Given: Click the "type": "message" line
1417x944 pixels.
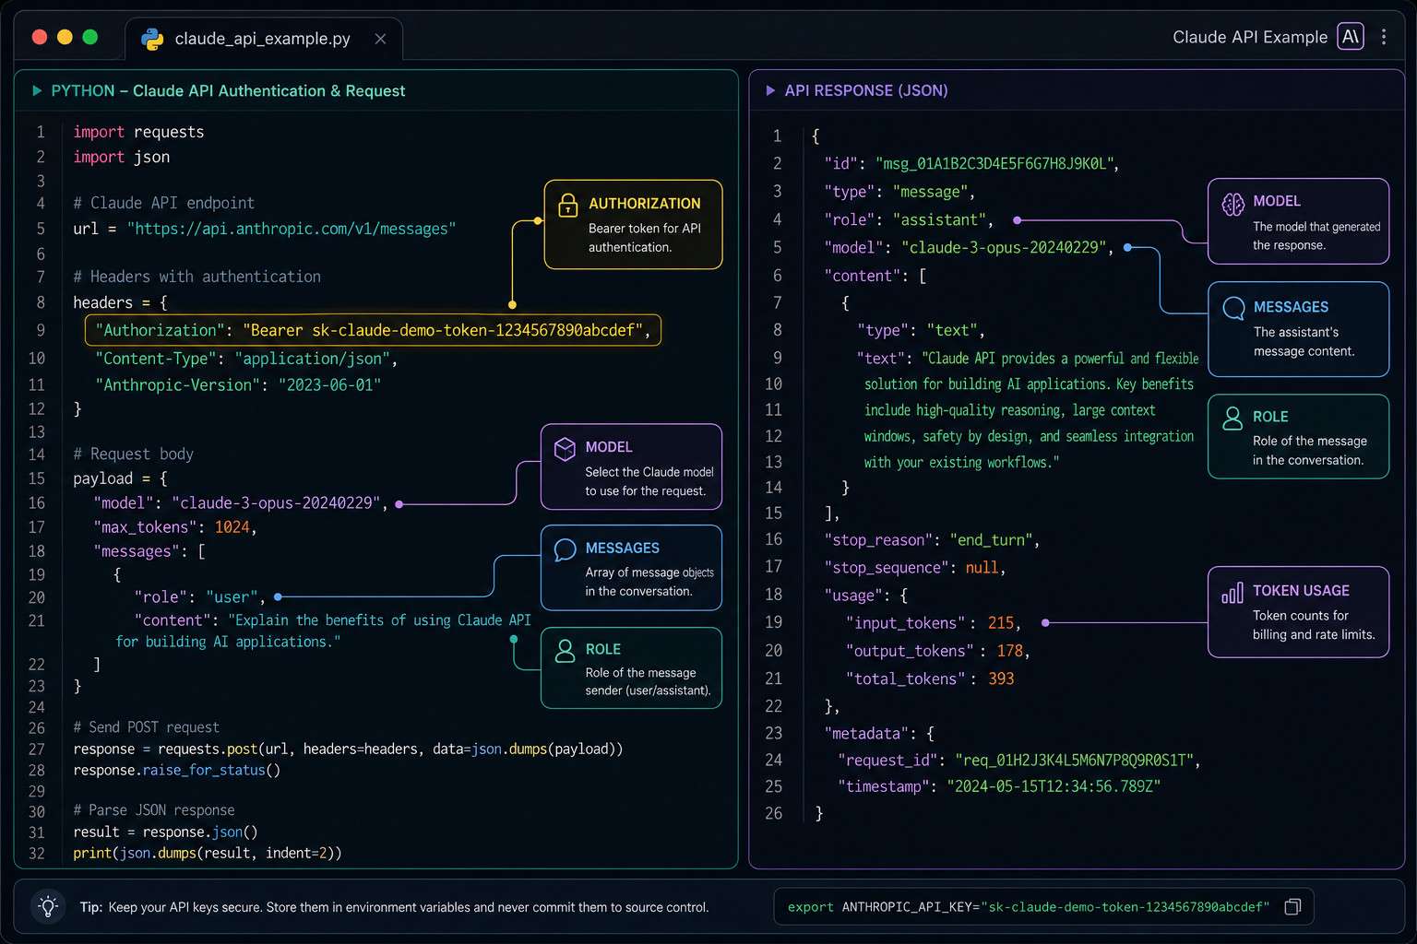Looking at the screenshot, I should [899, 192].
